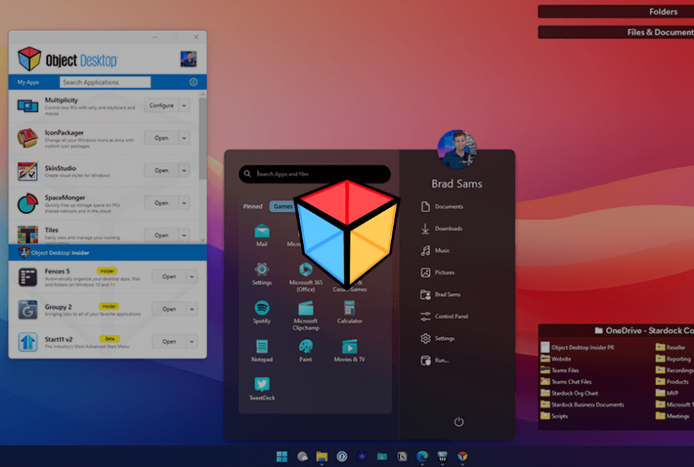The width and height of the screenshot is (694, 467).
Task: Click the Search Apps and files box
Action: click(x=314, y=174)
